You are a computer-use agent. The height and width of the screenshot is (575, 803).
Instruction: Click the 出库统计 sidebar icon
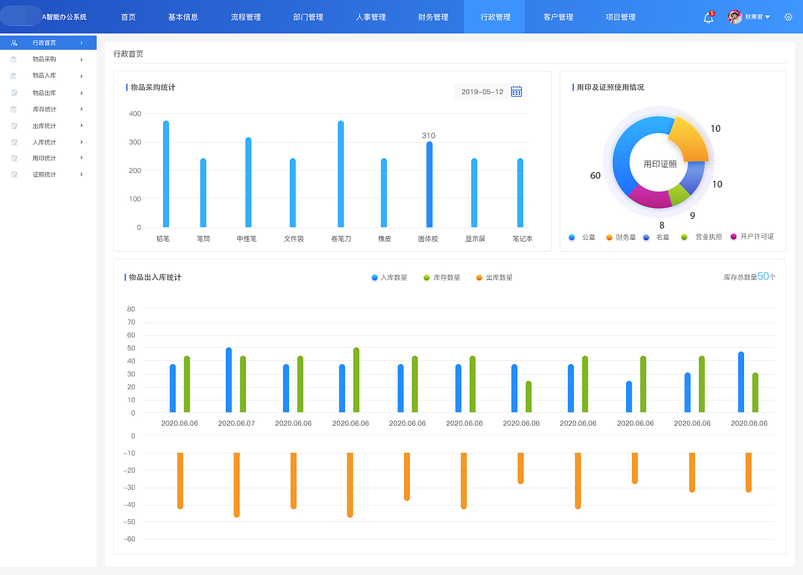tap(14, 126)
